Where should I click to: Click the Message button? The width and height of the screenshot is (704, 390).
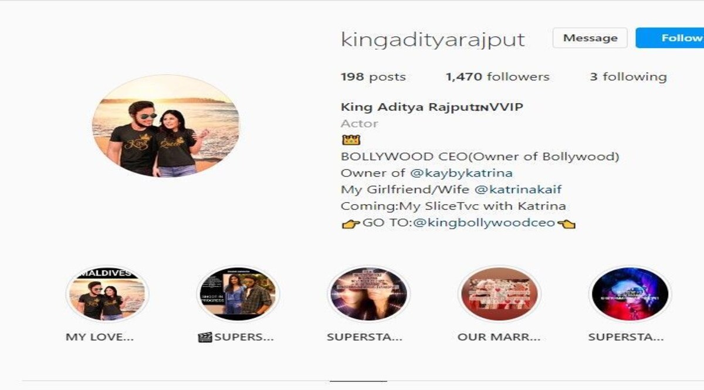coord(590,38)
